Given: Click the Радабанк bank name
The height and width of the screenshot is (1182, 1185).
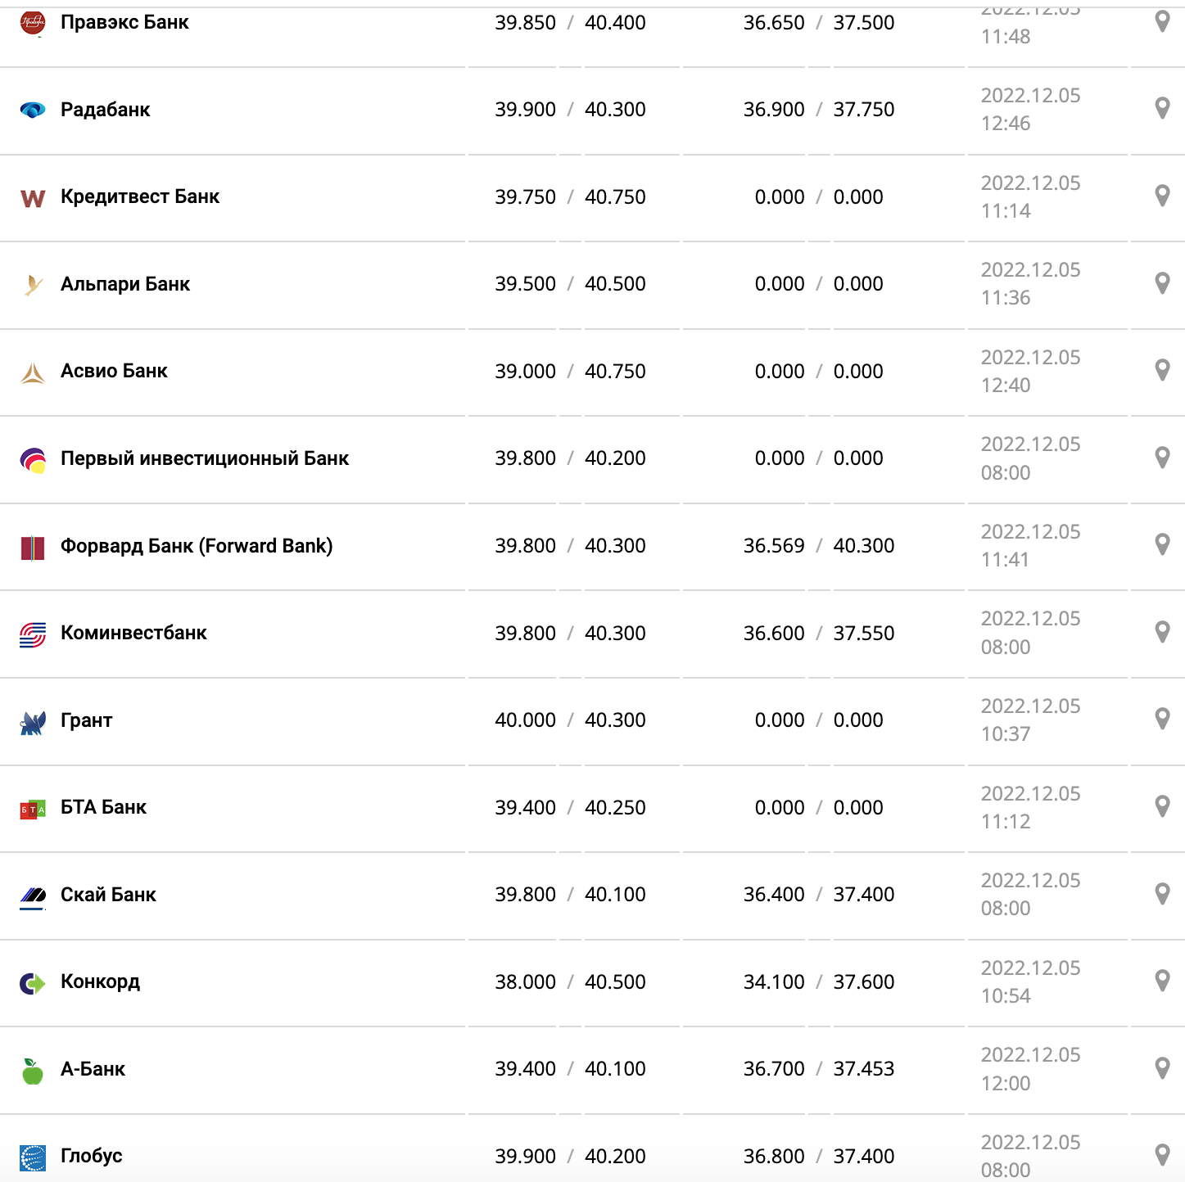Looking at the screenshot, I should tap(106, 110).
